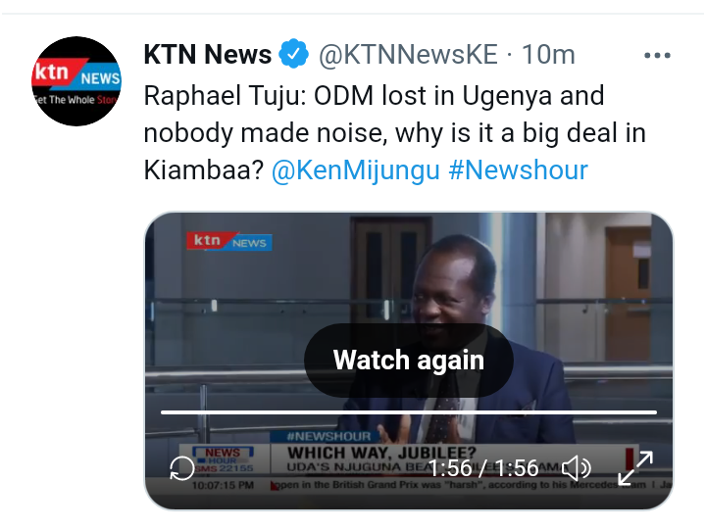Click the @KTNNewsKE handle
Viewport: 706px width, 530px height.
coord(408,55)
